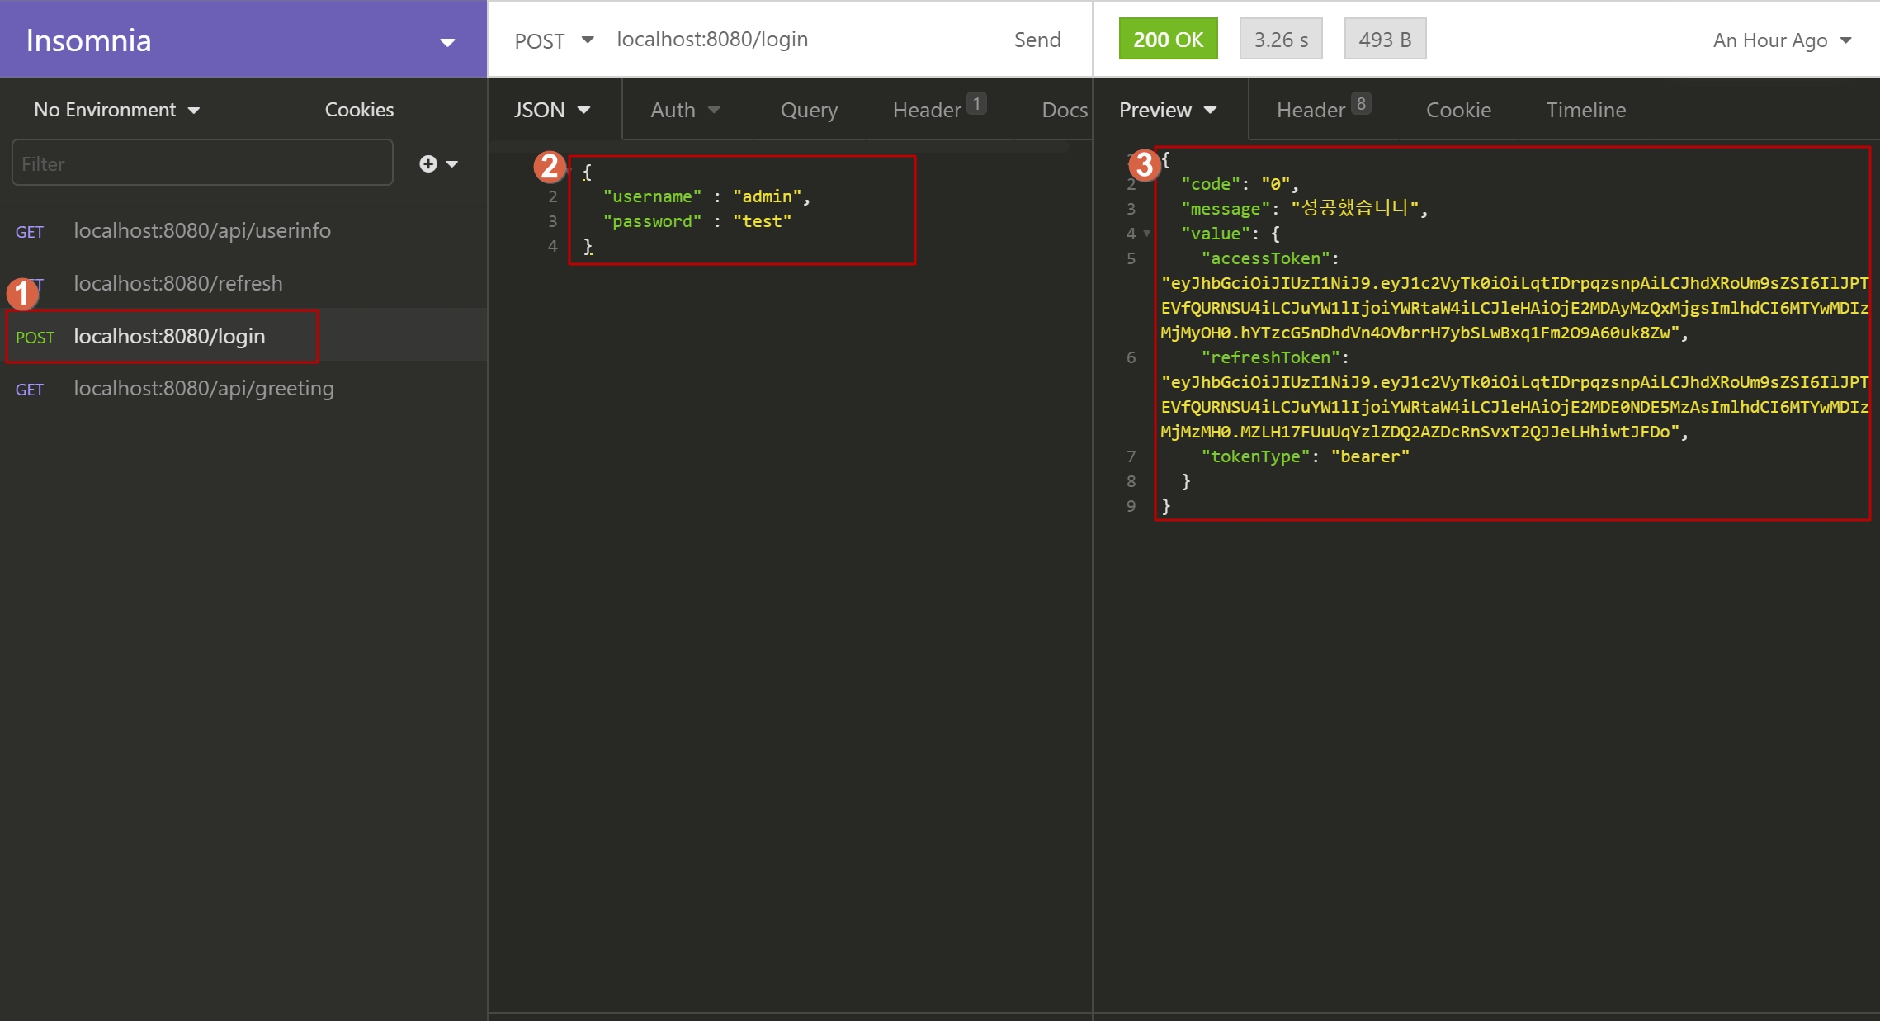Switch to the response Header tab

click(1323, 109)
